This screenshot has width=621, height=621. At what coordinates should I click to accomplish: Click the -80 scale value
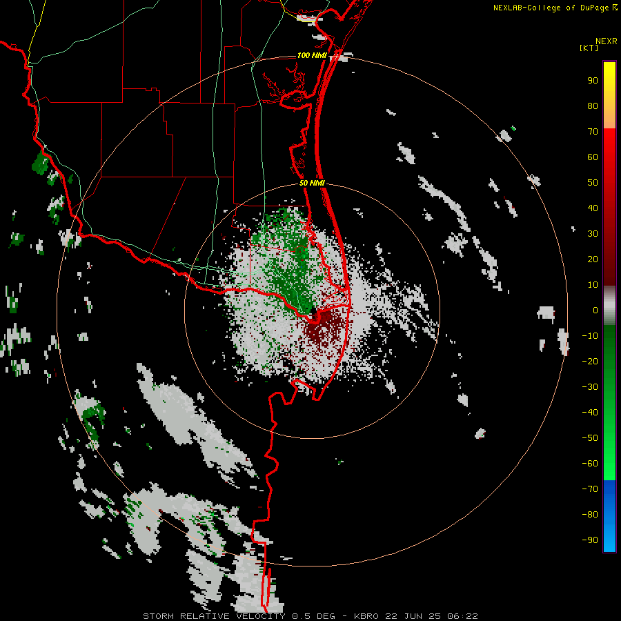(590, 515)
